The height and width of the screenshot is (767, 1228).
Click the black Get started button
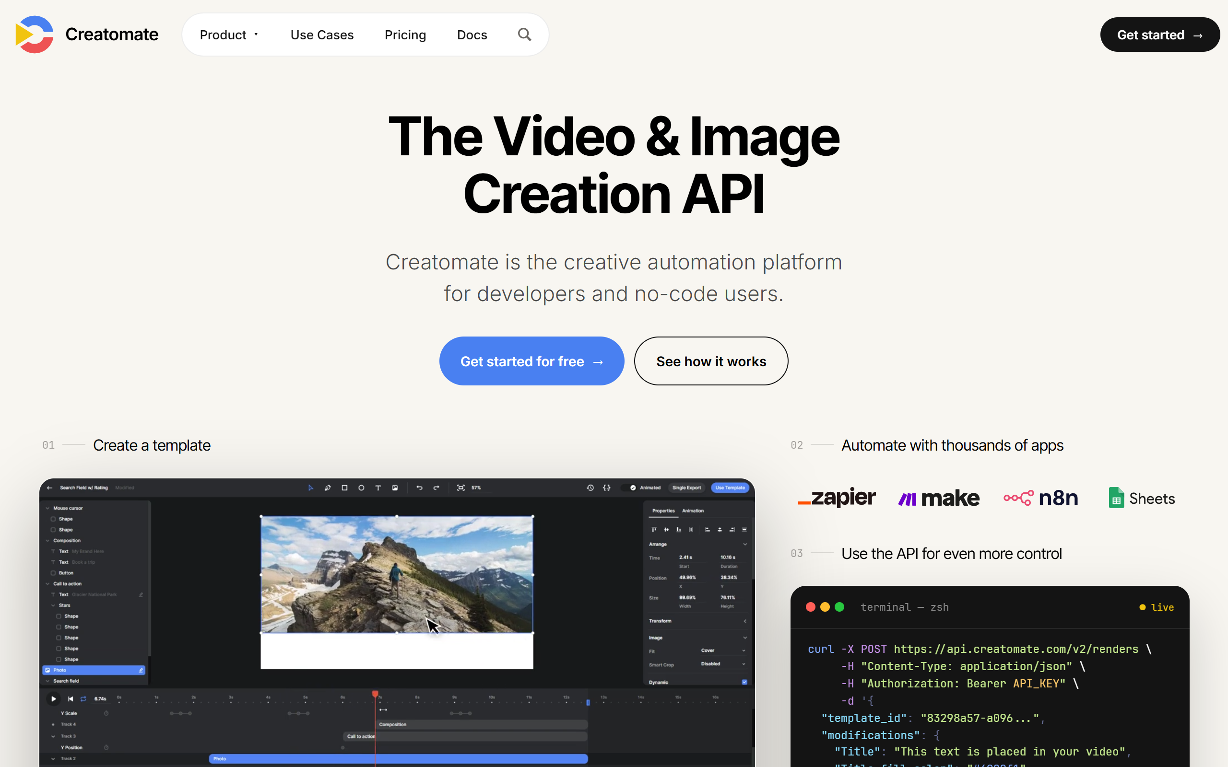(x=1159, y=35)
